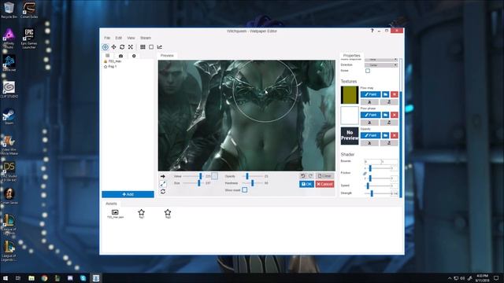Viewport: 504px width, 283px height.
Task: Open the camera tab in left panel
Action: [x=120, y=56]
